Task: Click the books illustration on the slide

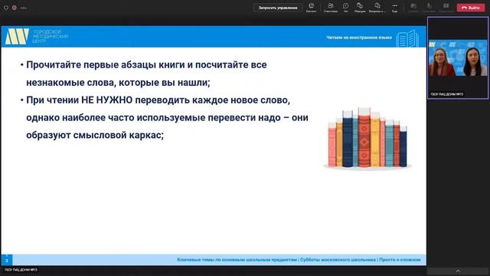Action: click(x=367, y=139)
